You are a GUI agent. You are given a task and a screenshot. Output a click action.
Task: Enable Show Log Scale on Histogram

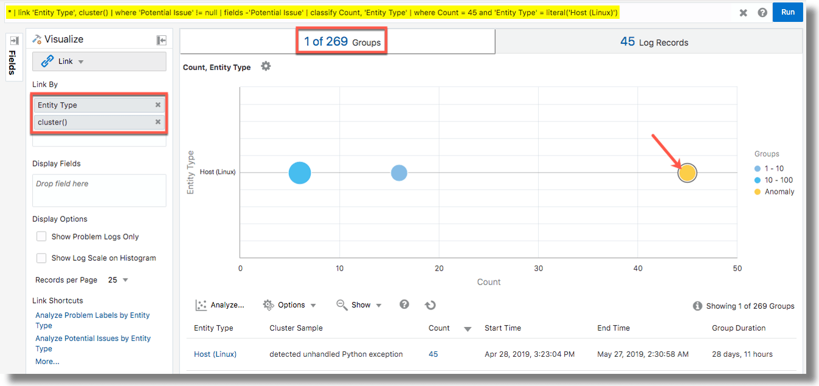tap(41, 258)
